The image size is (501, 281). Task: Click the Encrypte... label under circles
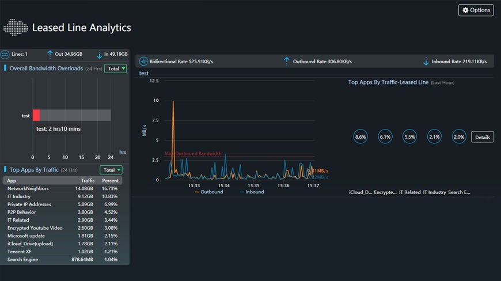385,192
